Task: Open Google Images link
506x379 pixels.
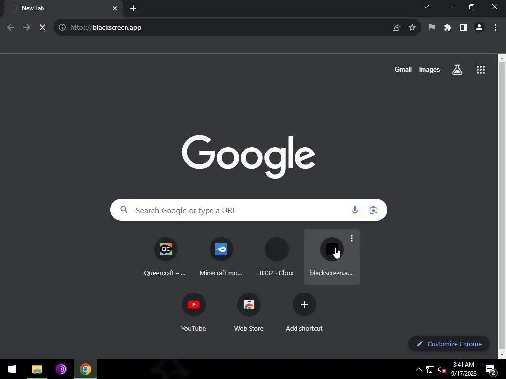Action: pos(429,69)
